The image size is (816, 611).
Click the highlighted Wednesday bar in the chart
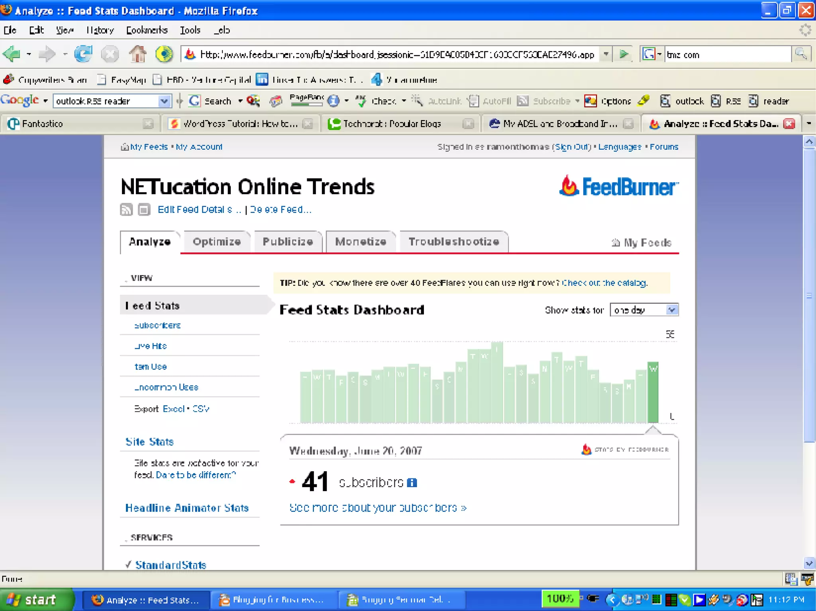click(x=653, y=392)
